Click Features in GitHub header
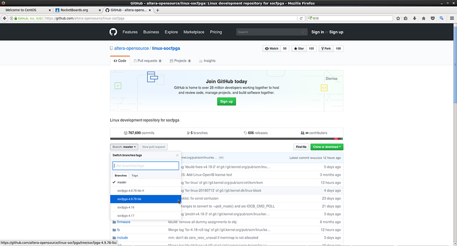457x246 pixels. [130, 32]
